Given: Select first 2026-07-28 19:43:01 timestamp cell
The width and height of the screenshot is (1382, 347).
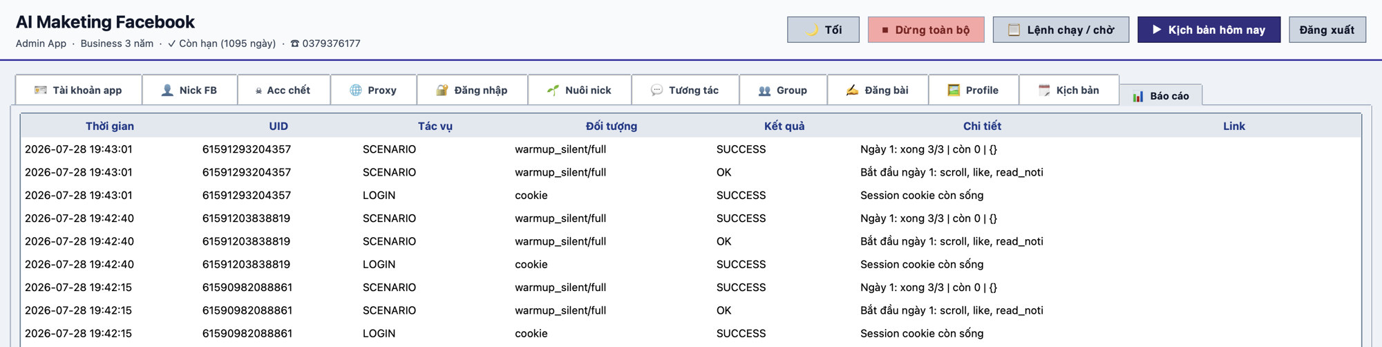Looking at the screenshot, I should click(78, 149).
